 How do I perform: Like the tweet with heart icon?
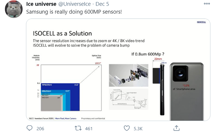tap(127, 128)
